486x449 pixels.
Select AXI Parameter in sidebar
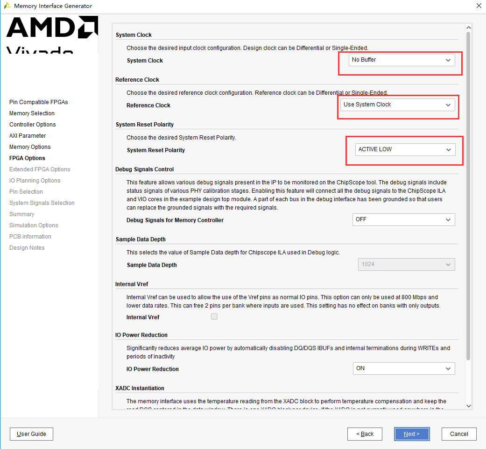click(28, 135)
